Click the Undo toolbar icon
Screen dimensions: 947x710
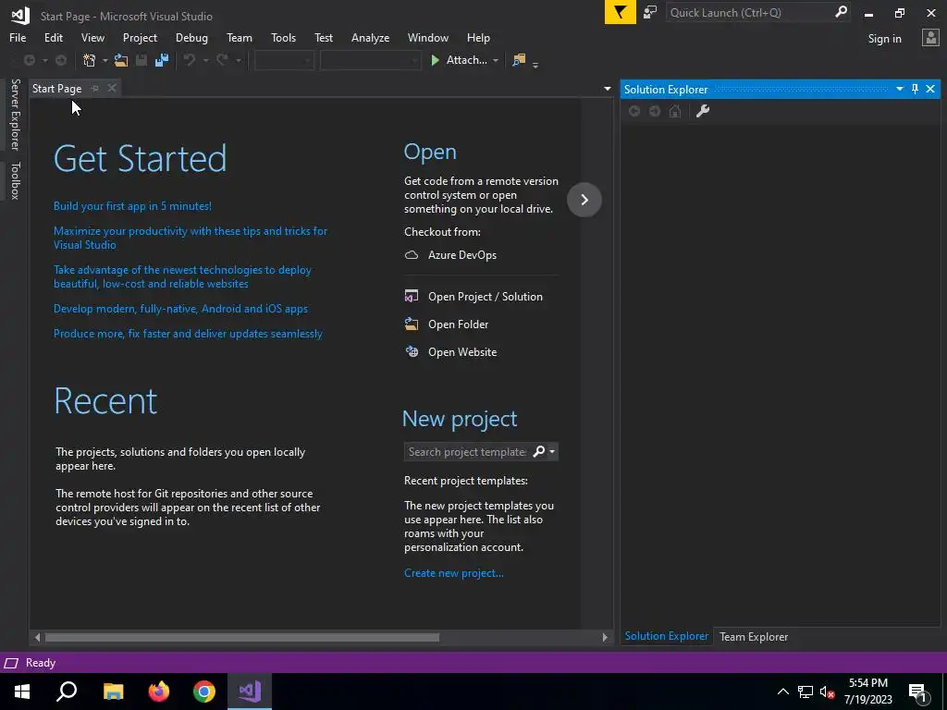(x=190, y=60)
